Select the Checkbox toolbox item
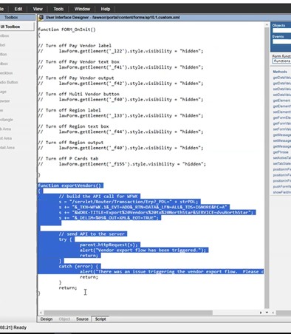The width and height of the screenshot is (291, 334). click(7, 73)
